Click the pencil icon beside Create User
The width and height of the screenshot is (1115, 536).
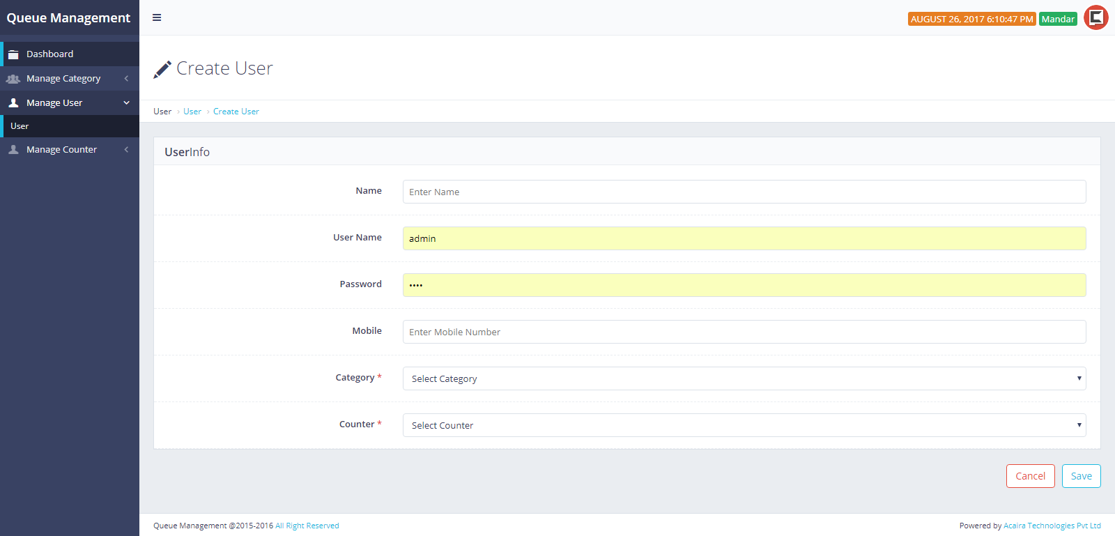[162, 69]
